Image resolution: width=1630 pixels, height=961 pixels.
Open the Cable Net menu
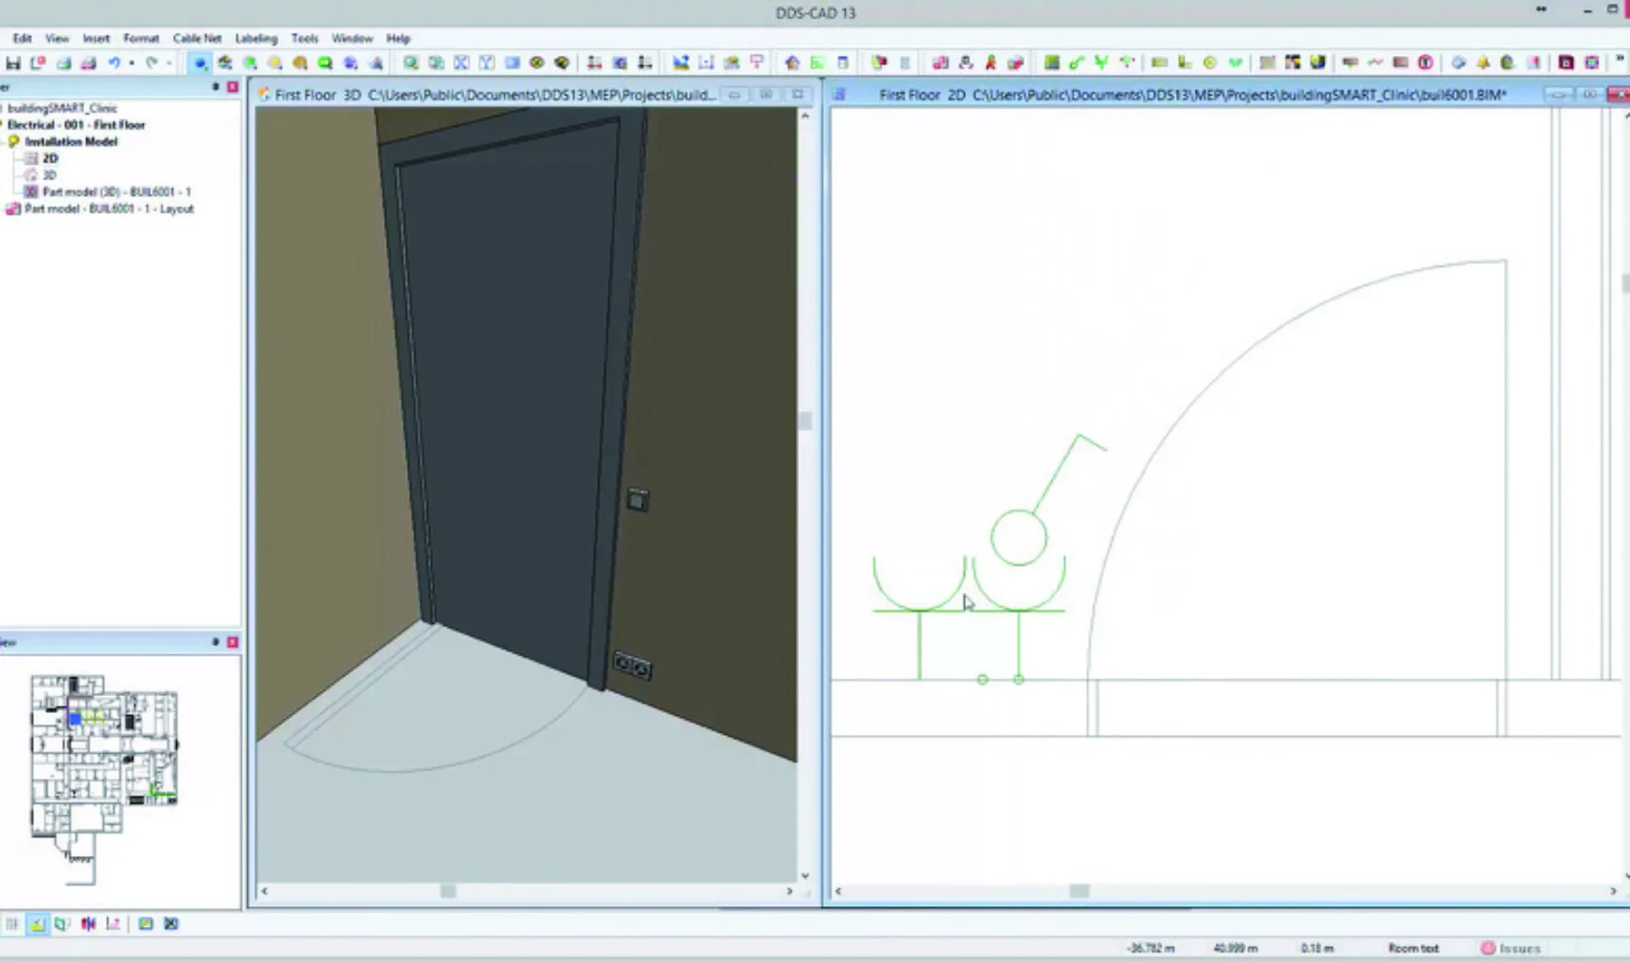(196, 39)
